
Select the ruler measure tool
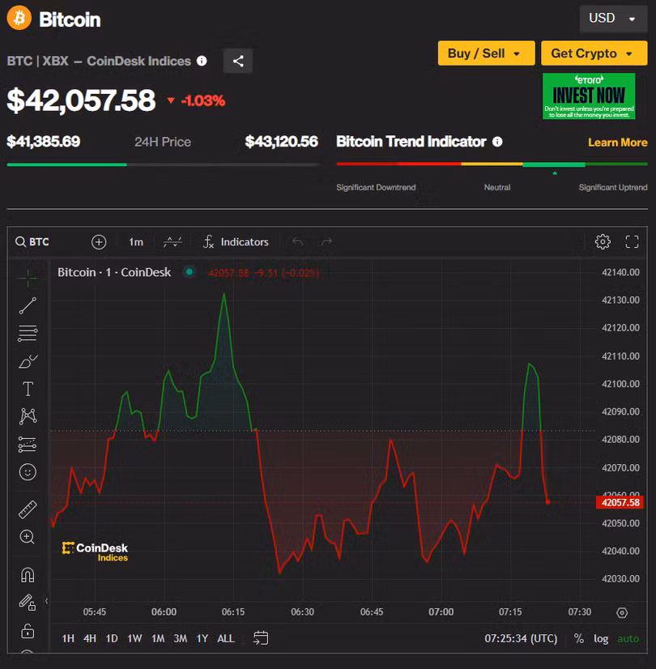pos(28,509)
